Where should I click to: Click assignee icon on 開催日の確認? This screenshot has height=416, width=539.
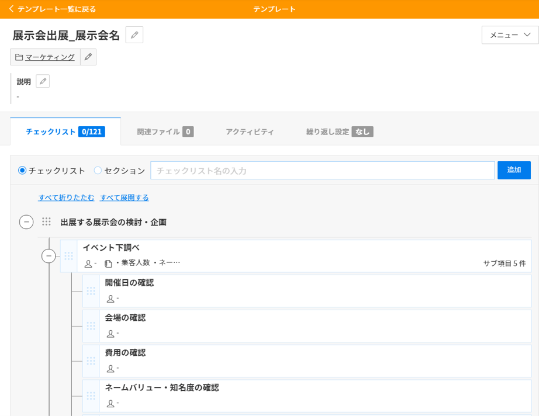tap(110, 299)
